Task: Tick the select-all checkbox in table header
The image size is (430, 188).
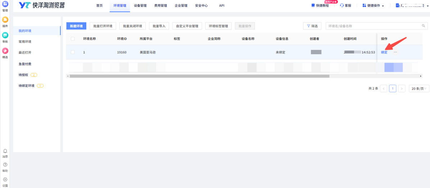Action: point(73,39)
